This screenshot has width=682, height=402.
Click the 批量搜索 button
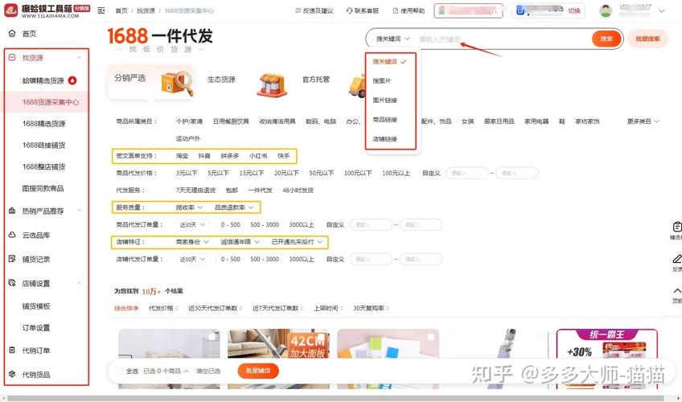(647, 39)
